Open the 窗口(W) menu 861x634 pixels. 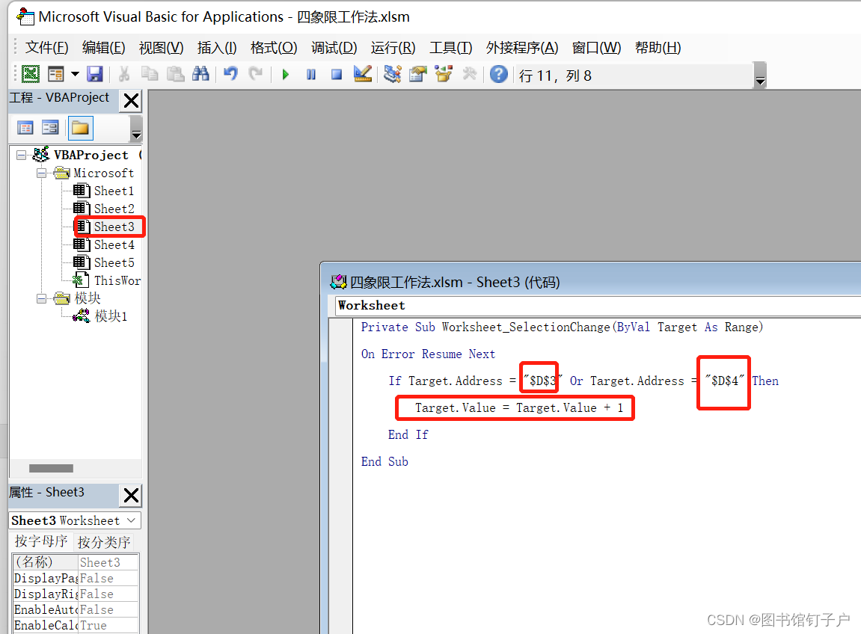pos(596,48)
